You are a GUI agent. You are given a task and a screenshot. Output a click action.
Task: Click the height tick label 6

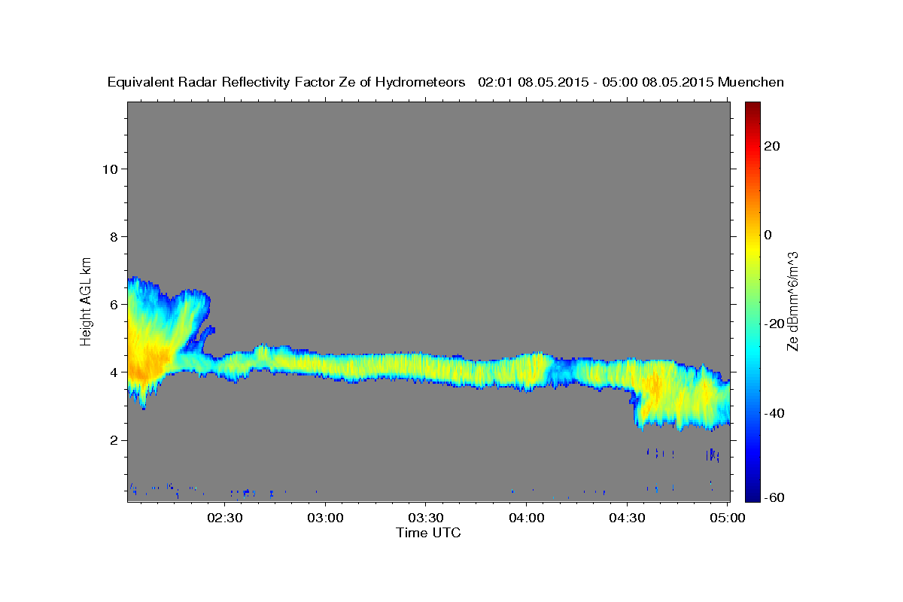point(114,304)
